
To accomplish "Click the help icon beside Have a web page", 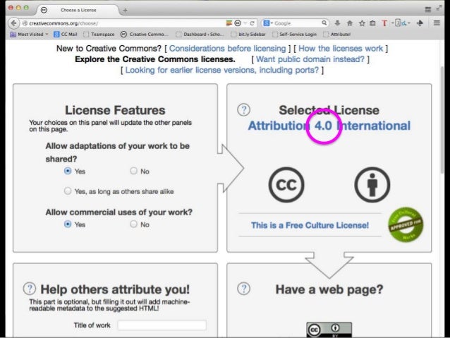I will tap(243, 289).
